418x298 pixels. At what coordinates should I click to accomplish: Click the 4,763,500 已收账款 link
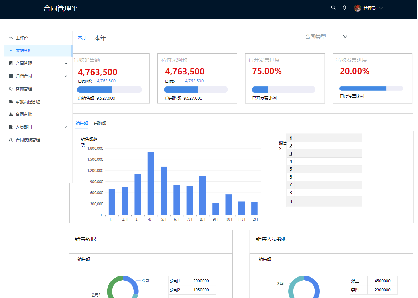pyautogui.click(x=106, y=81)
